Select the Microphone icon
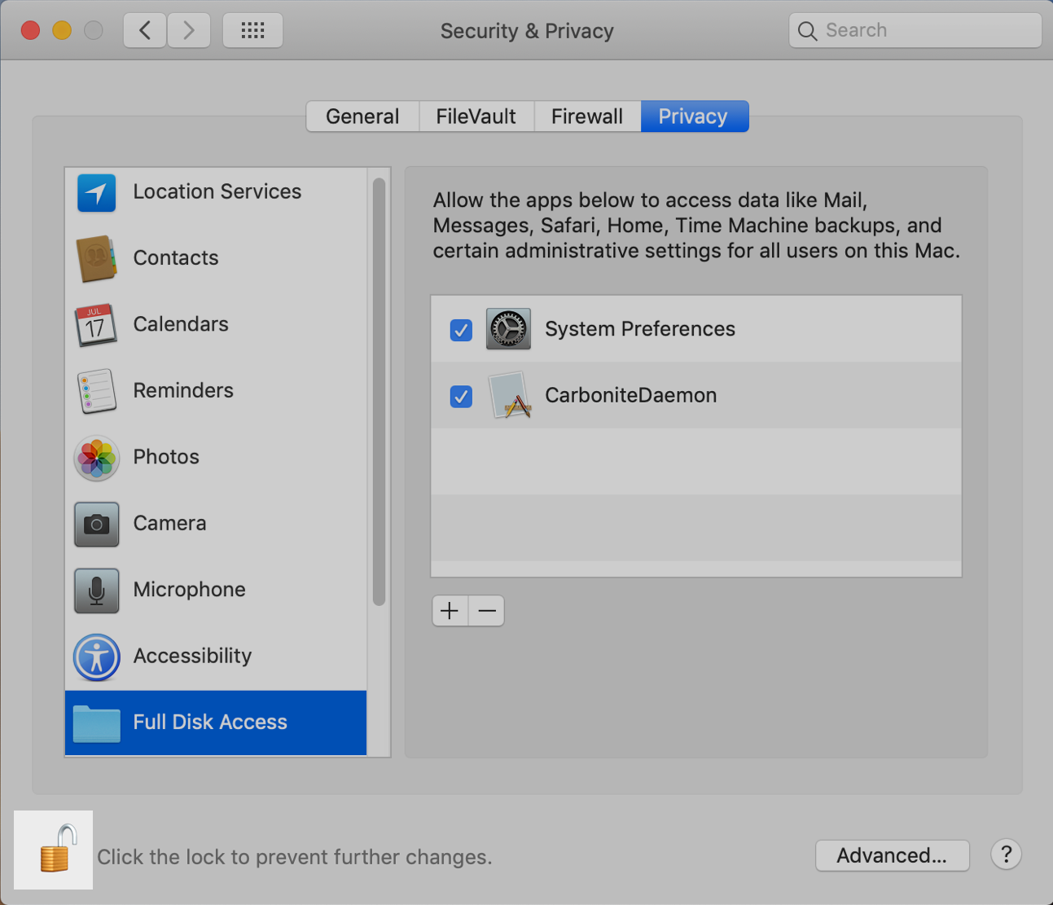 click(x=96, y=591)
